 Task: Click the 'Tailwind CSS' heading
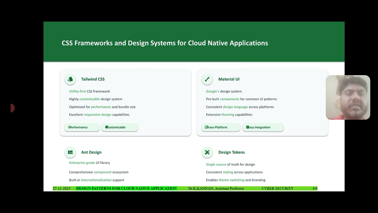point(93,79)
